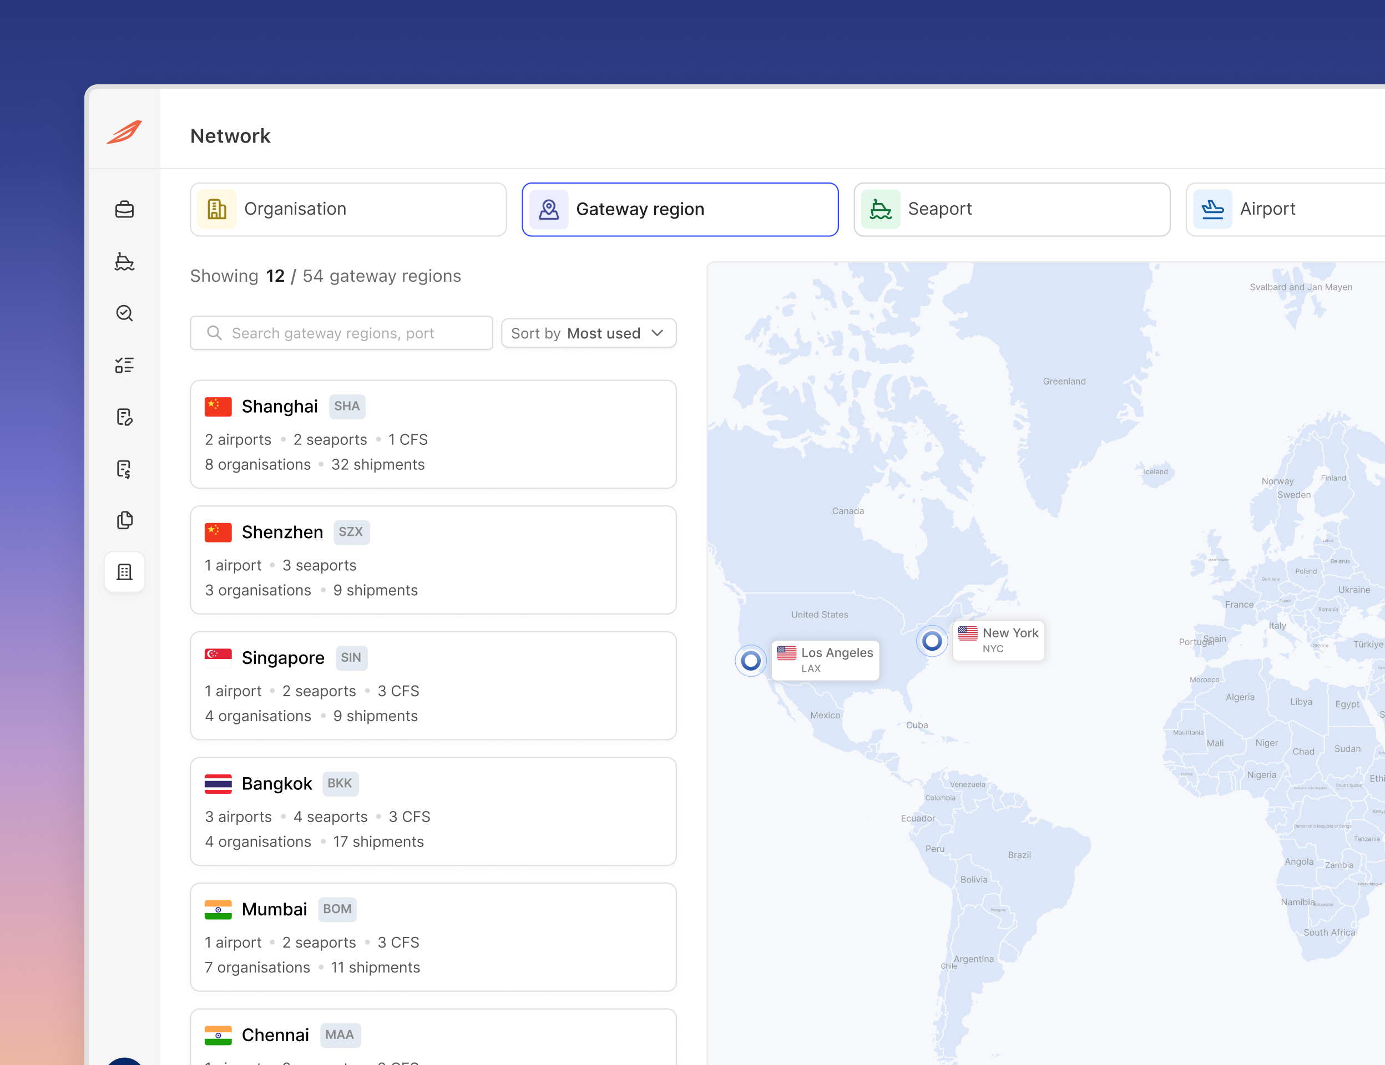Click the New York NYC map label

pos(999,640)
